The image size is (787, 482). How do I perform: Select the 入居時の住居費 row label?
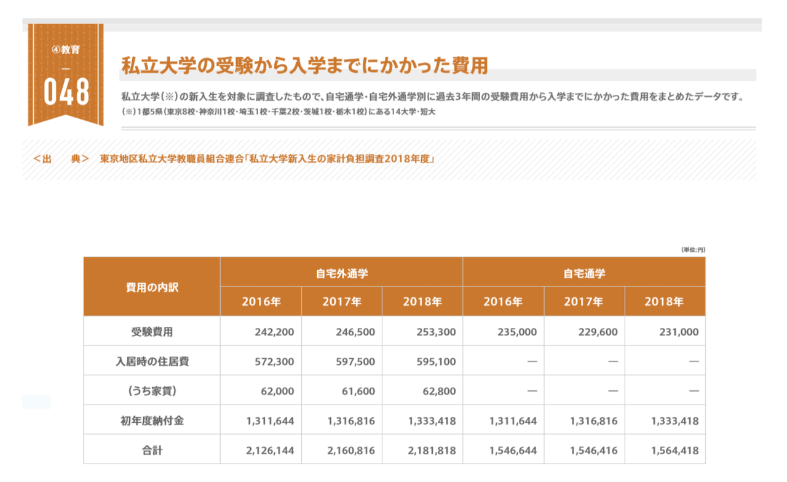pyautogui.click(x=152, y=361)
